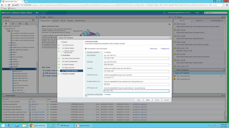Click the NTP Server List input field

136,91
